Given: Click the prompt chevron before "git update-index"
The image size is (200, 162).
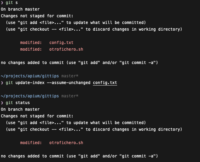Looking at the screenshot, I should point(2,83).
